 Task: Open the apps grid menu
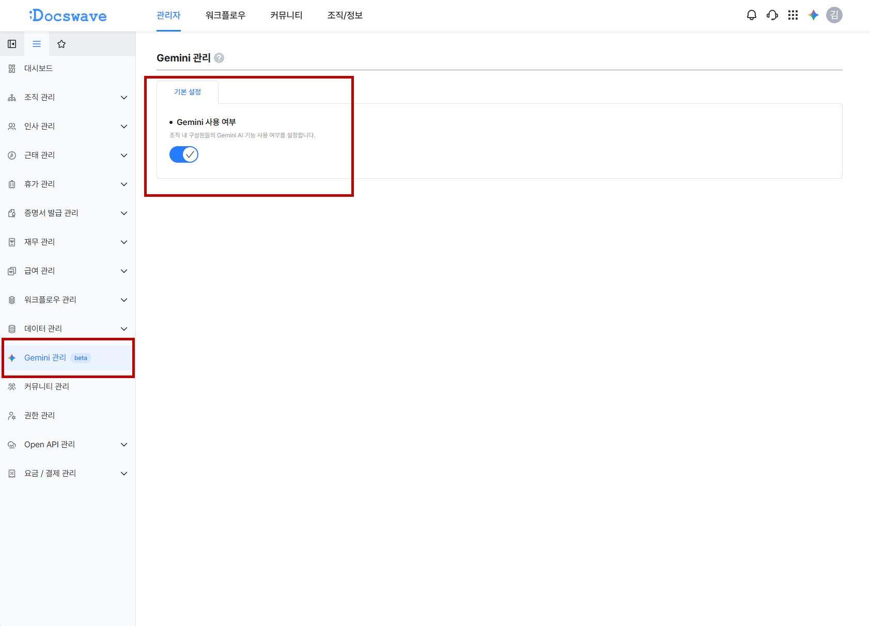click(x=793, y=15)
